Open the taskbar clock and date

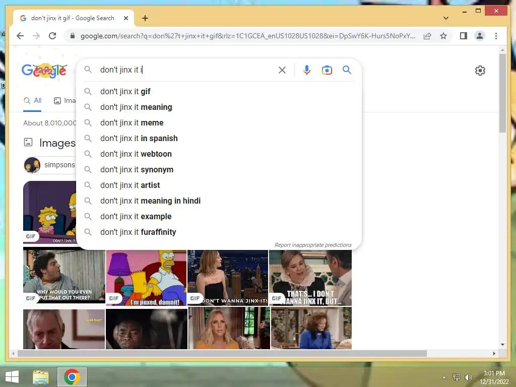coord(494,377)
